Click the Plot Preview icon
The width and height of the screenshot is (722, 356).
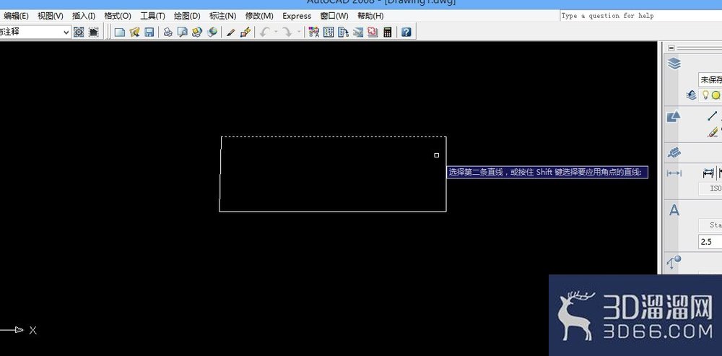click(183, 32)
